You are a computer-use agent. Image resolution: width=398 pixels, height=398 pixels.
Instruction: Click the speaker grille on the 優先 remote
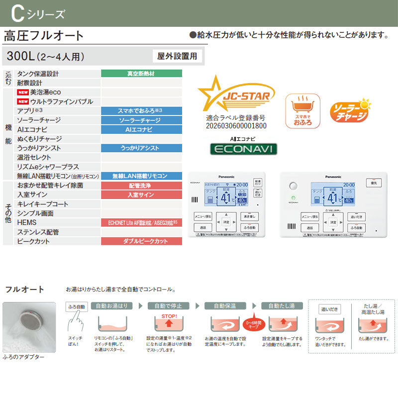[x=292, y=226]
